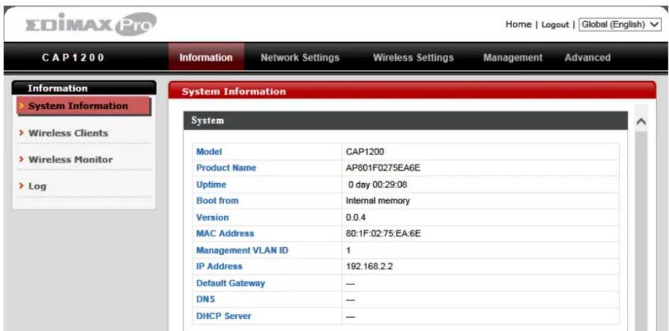Click the Boot from label
The width and height of the screenshot is (669, 331).
pyautogui.click(x=217, y=201)
